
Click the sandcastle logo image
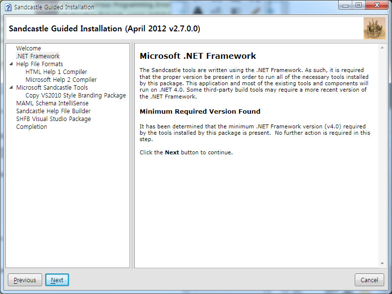tap(374, 28)
